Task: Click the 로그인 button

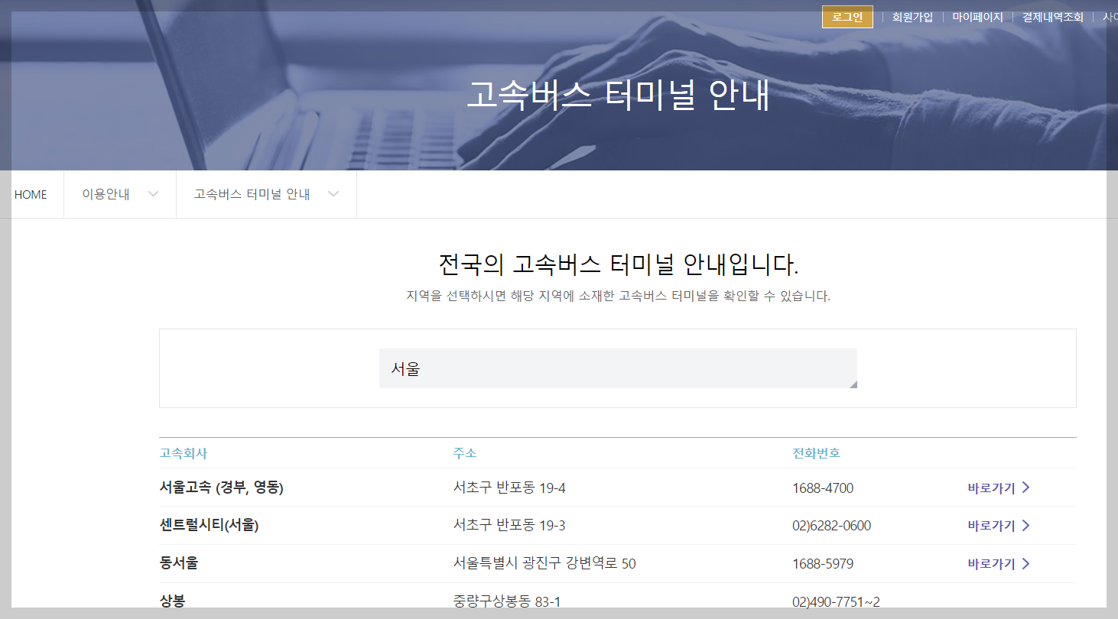Action: 847,16
